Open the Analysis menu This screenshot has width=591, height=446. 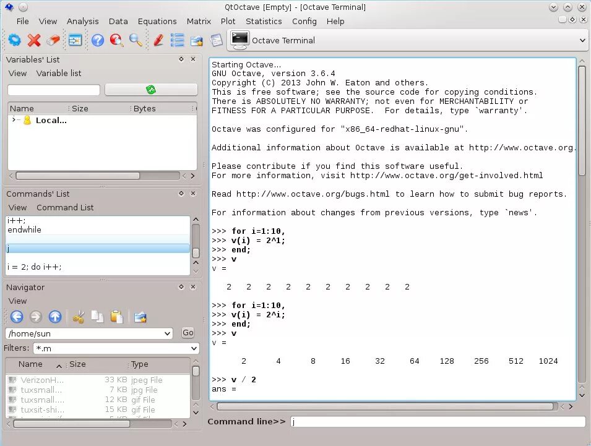[x=82, y=21]
